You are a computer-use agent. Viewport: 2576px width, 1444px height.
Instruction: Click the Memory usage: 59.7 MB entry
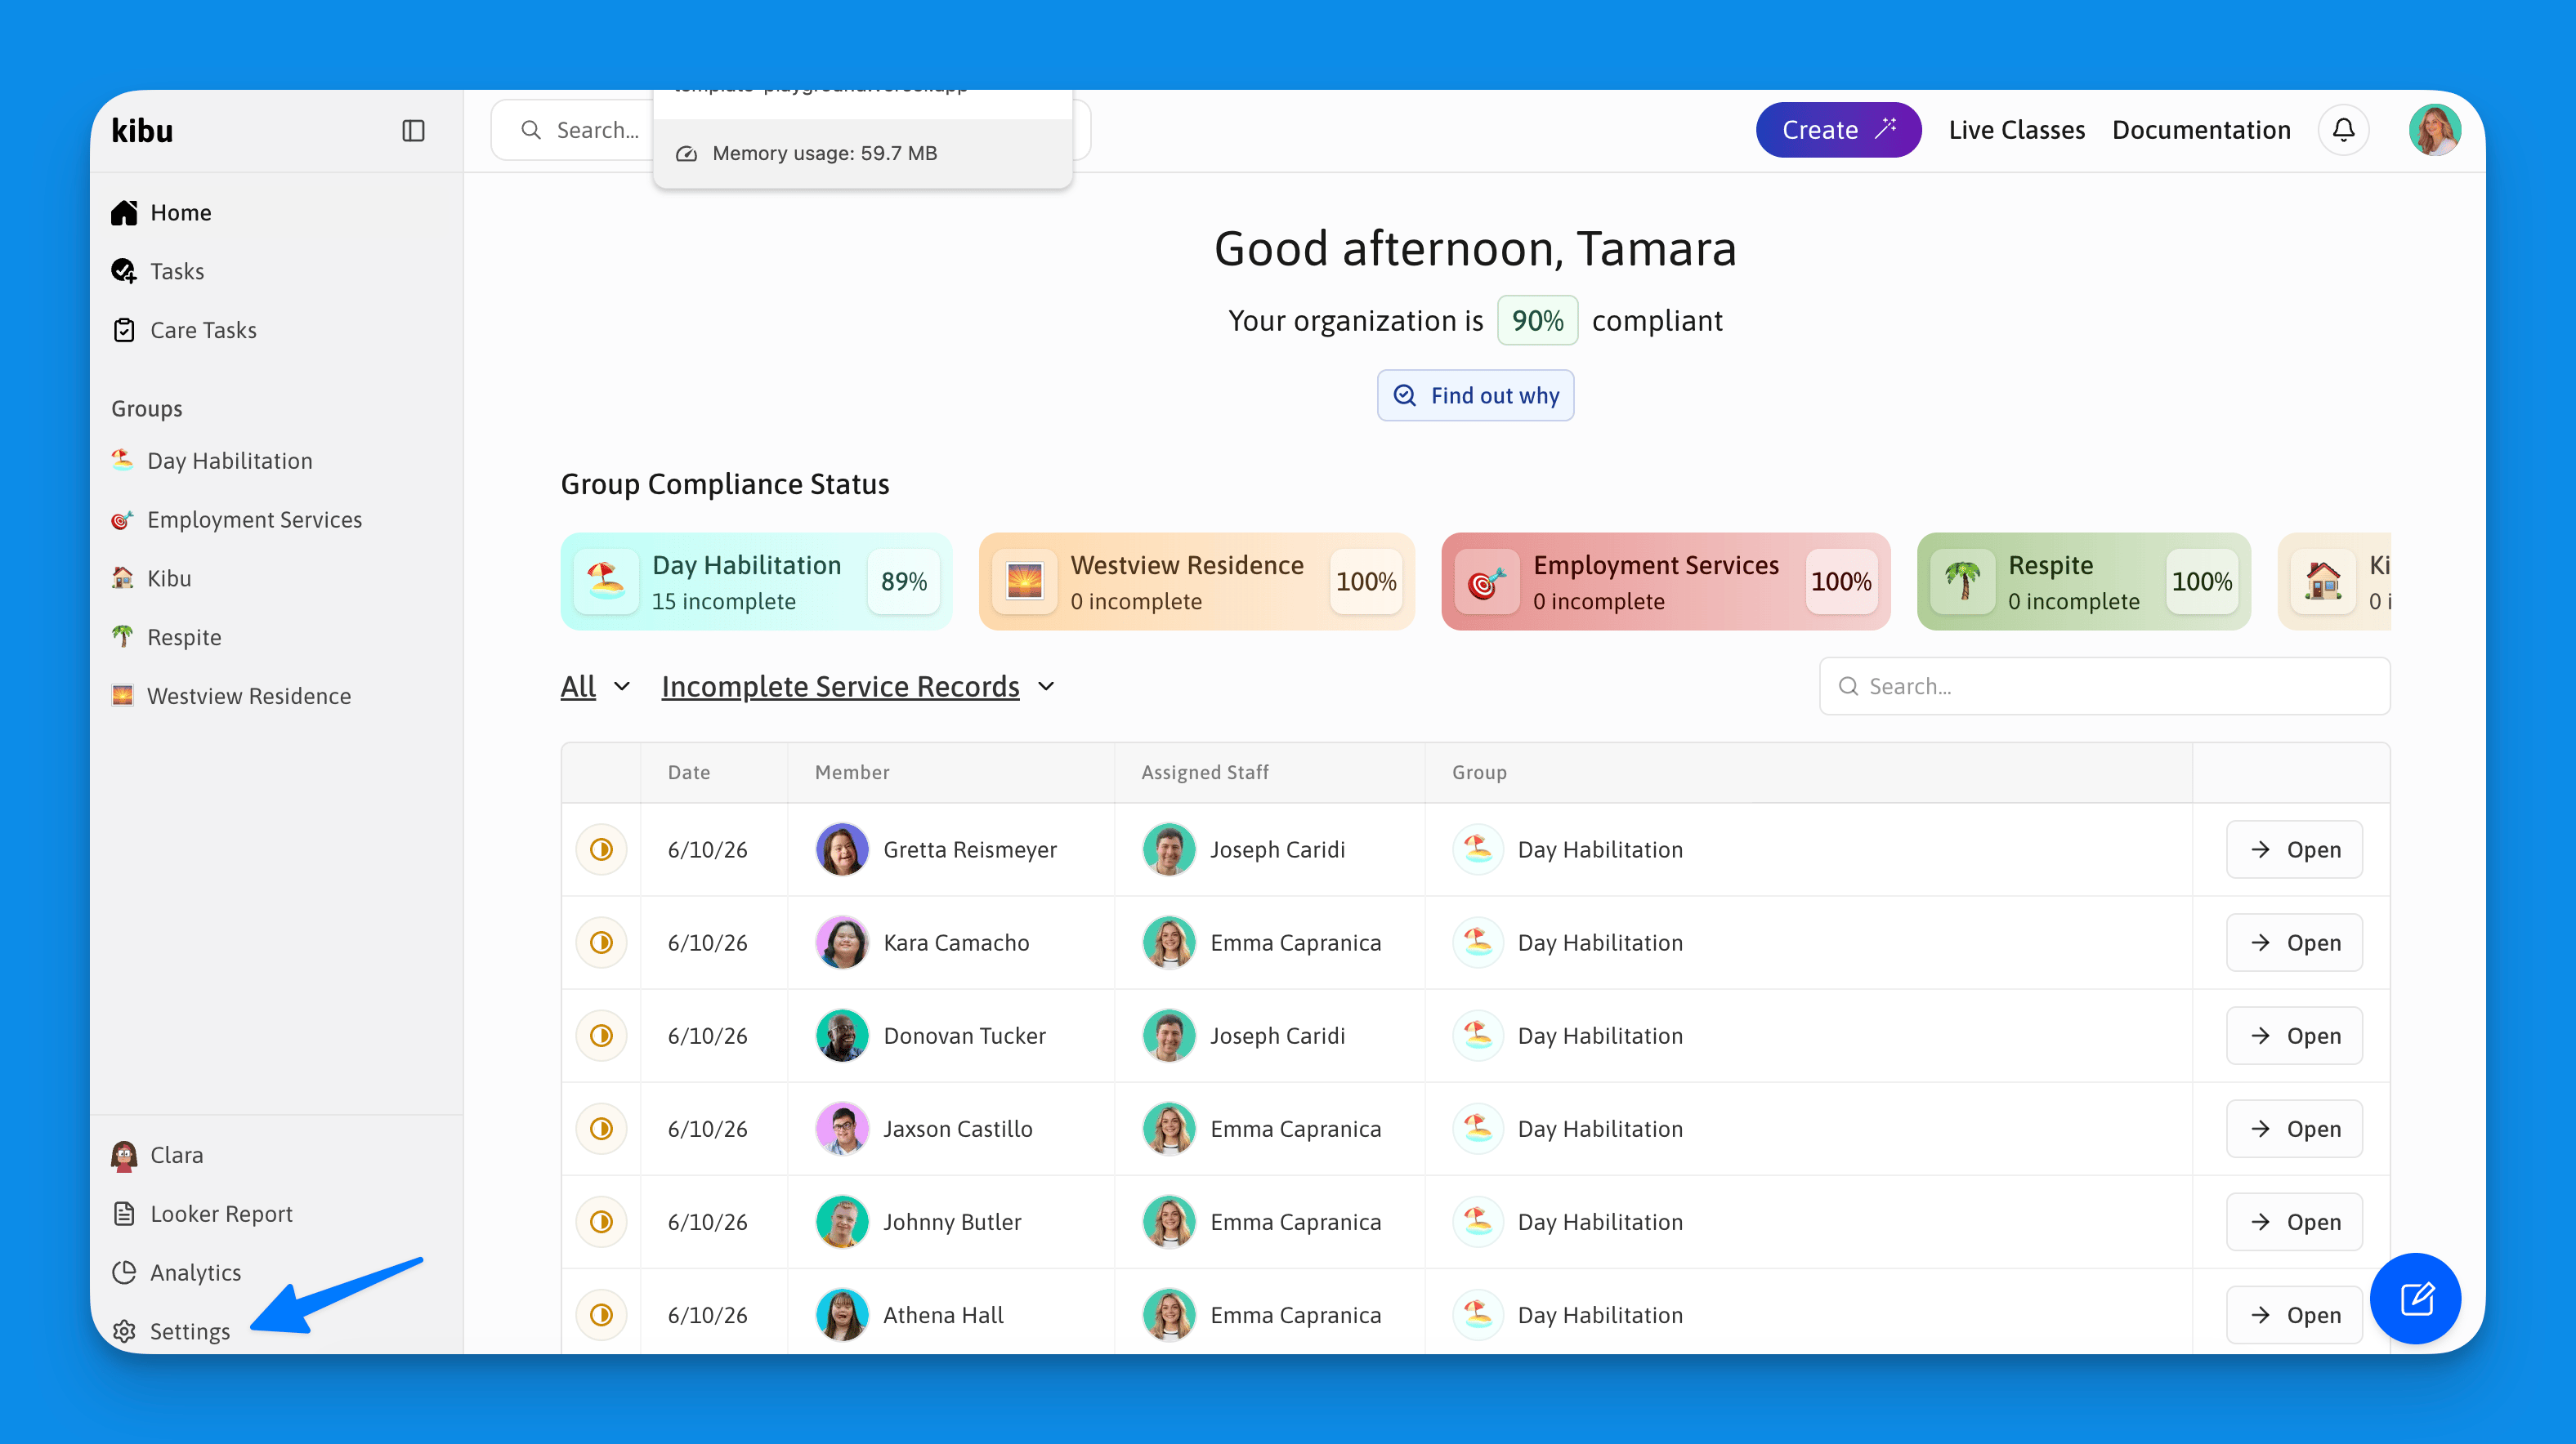click(x=862, y=154)
